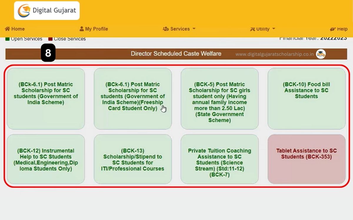Click the Digital Gujarat logo
The image size is (353, 220).
click(x=46, y=10)
